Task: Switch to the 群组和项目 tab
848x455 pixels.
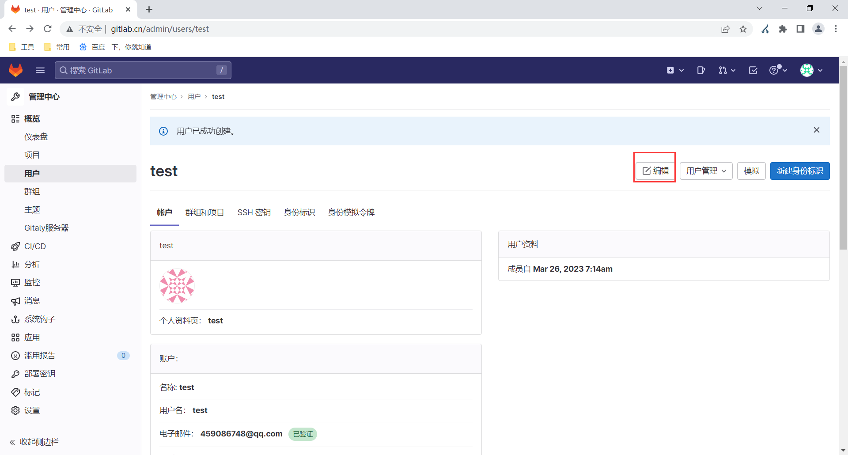Action: [204, 212]
